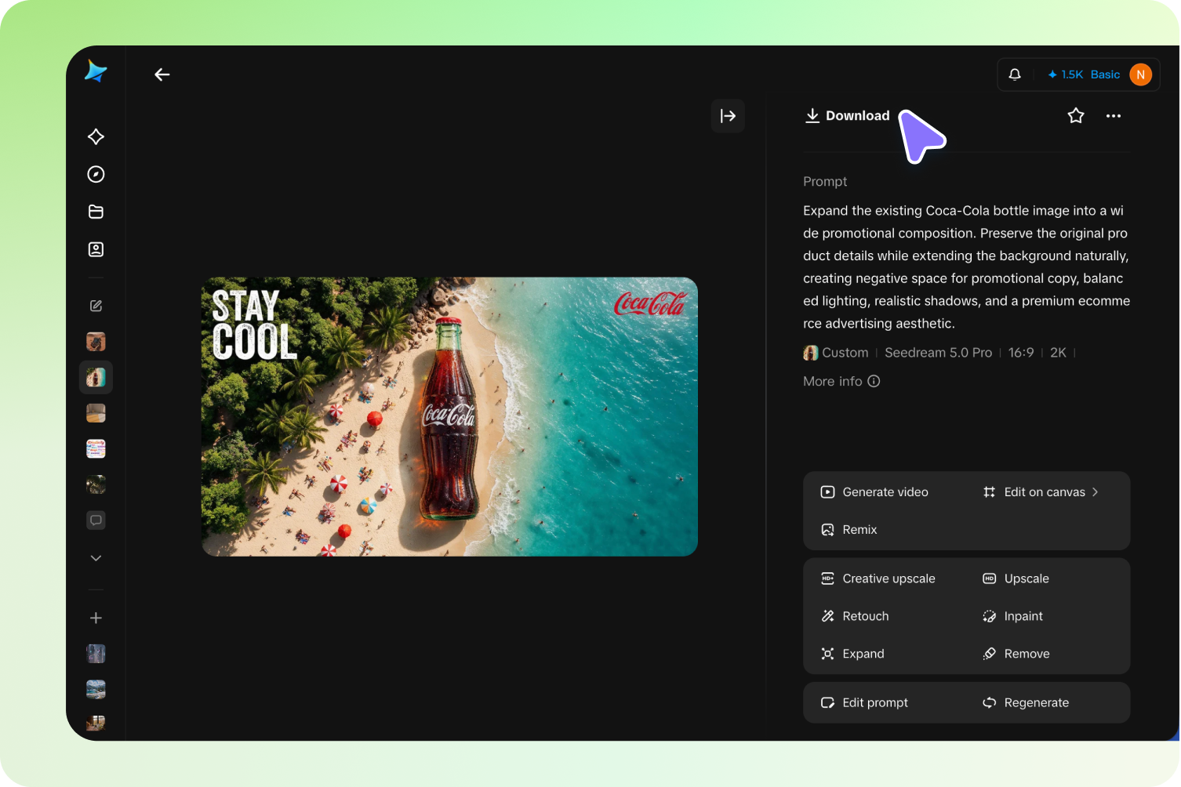Viewport: 1181px width, 787px height.
Task: Open the three-dot more options menu
Action: click(x=1114, y=116)
